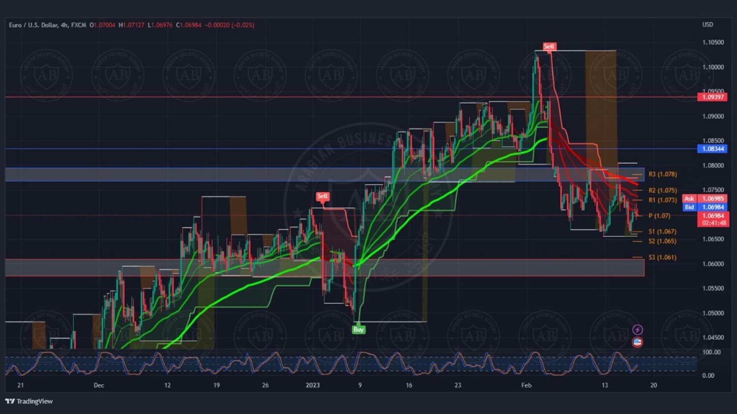Click the S2 (1.065) pivot label

click(x=662, y=241)
